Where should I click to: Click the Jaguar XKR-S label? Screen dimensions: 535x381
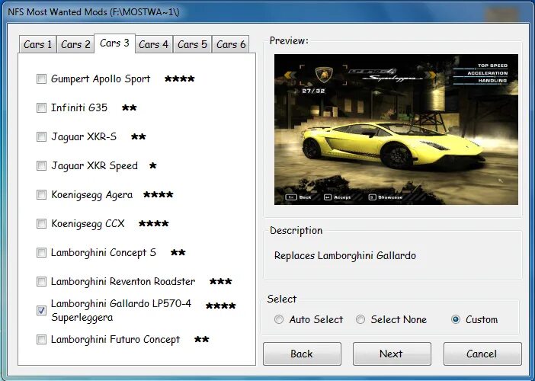click(84, 136)
